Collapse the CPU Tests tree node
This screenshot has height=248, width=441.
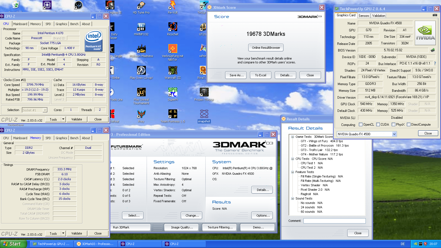pos(293,159)
